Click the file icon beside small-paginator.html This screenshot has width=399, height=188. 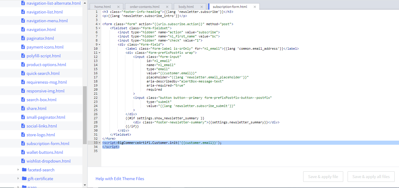[x=24, y=117]
